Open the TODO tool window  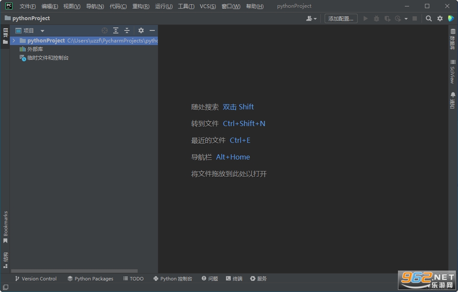point(133,279)
